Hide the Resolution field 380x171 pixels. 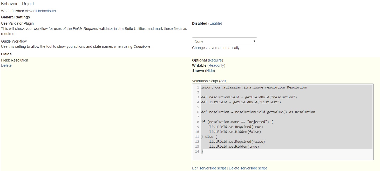(210, 71)
